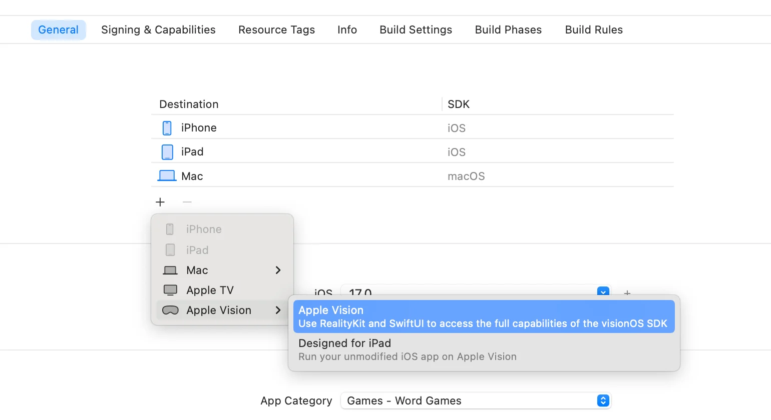Image resolution: width=771 pixels, height=420 pixels.
Task: Expand the Apple Vision submenu arrow
Action: (x=278, y=310)
